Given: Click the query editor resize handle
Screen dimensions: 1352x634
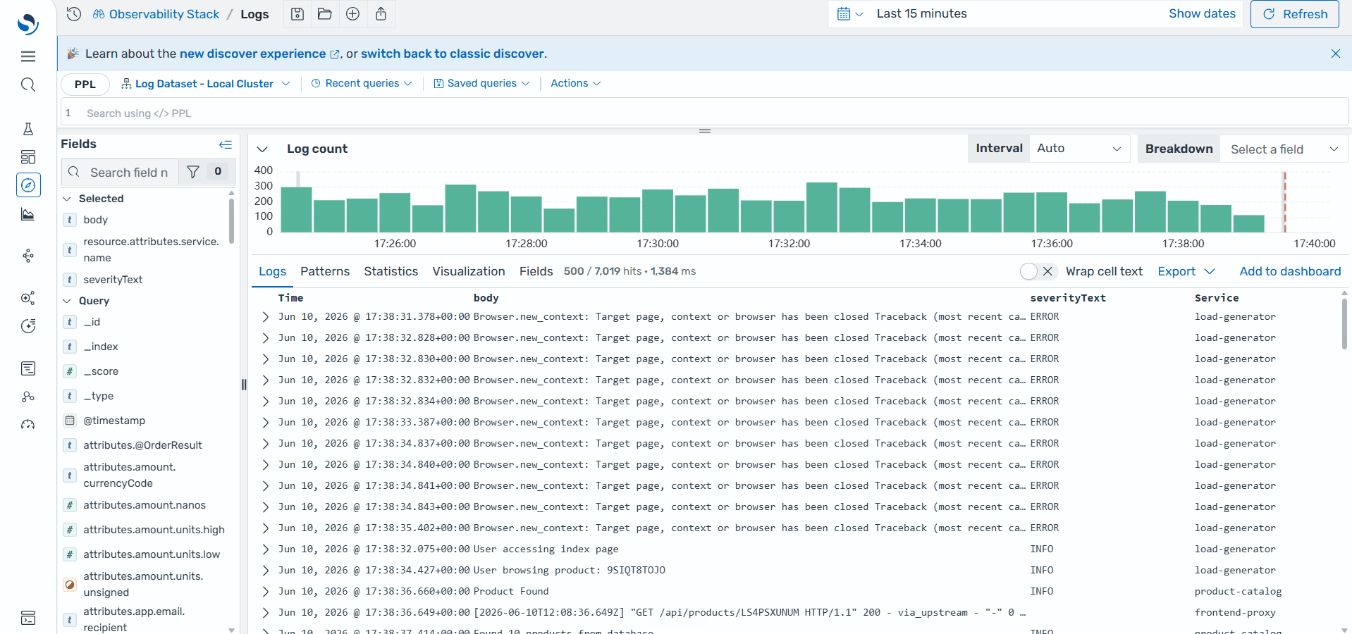Looking at the screenshot, I should tap(705, 130).
